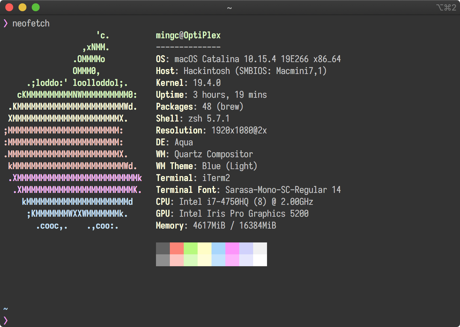
Task: Click the Shell line zsh 5.7.1
Action: pos(193,119)
